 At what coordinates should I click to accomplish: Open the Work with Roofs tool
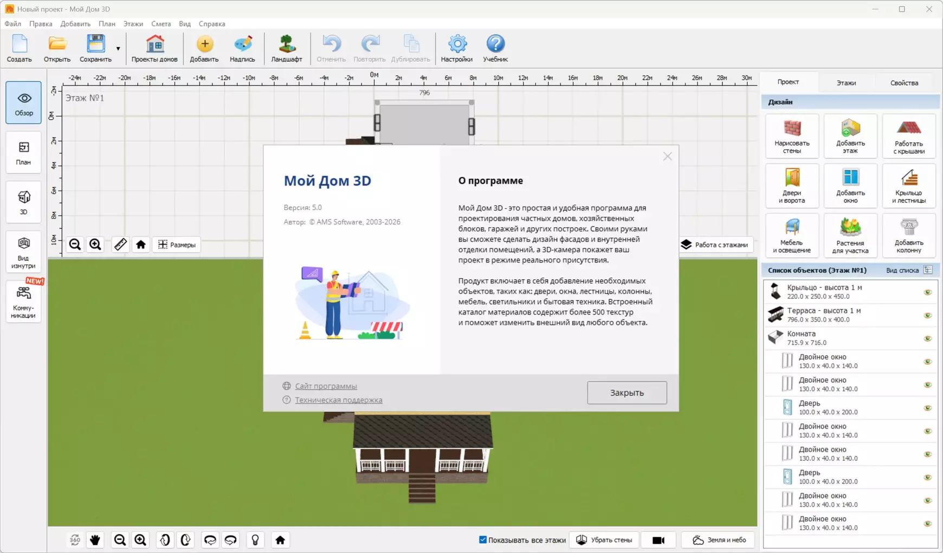tap(908, 136)
